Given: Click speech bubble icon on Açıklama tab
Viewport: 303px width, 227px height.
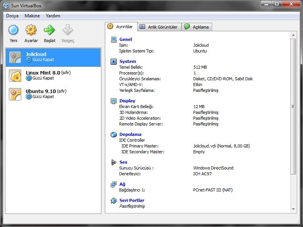Looking at the screenshot, I should [x=187, y=27].
